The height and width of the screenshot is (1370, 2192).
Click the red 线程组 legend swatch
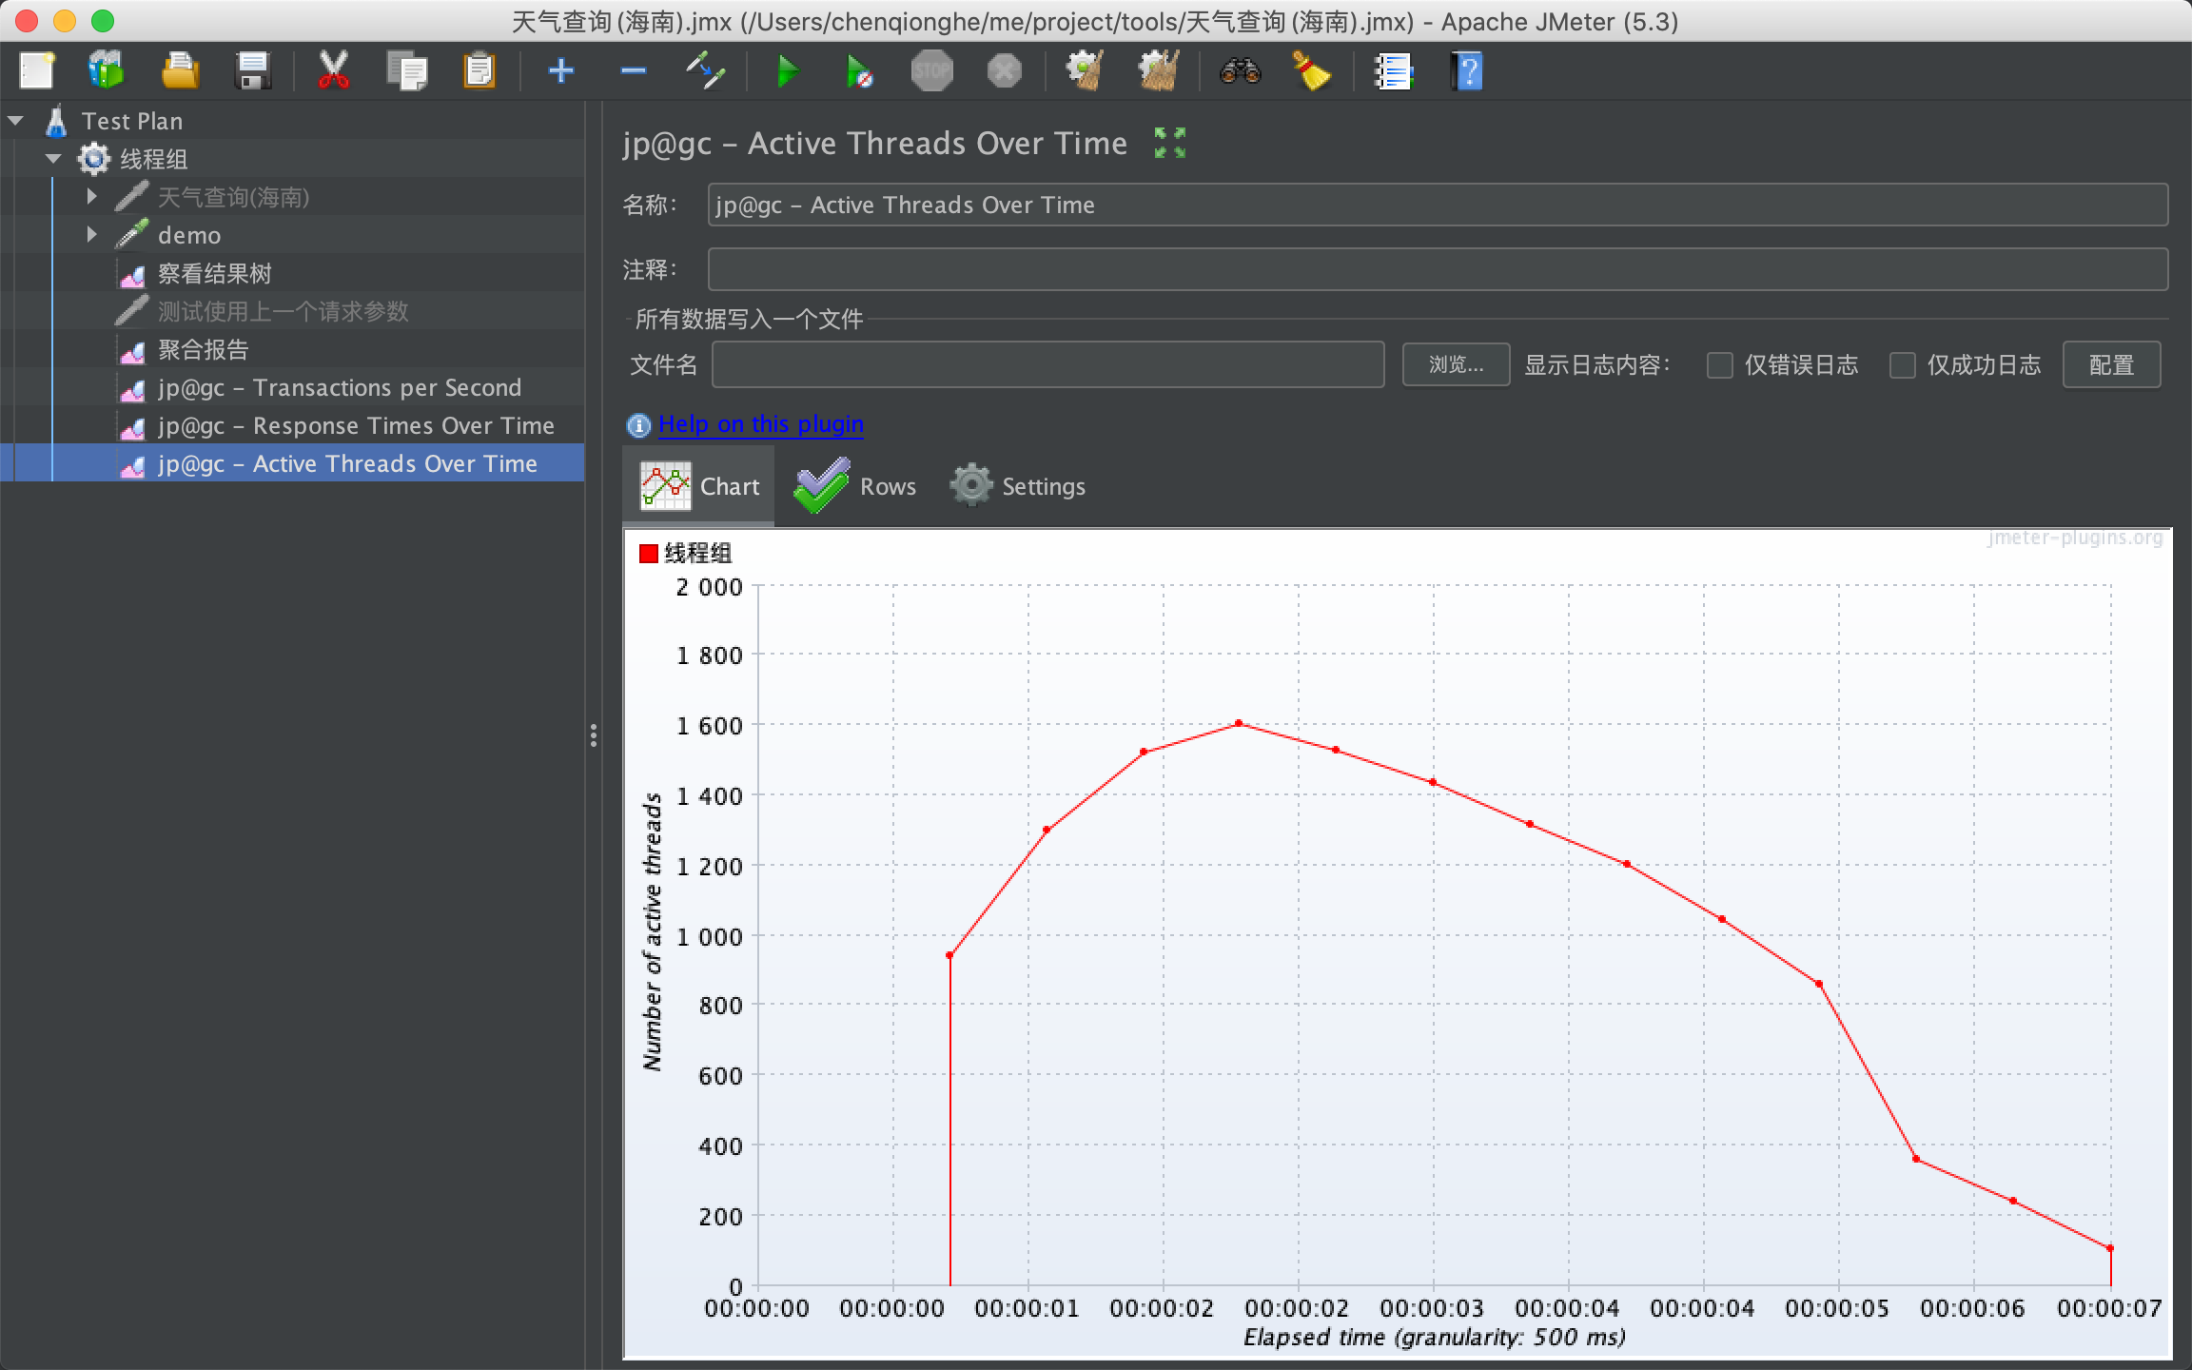tap(649, 554)
